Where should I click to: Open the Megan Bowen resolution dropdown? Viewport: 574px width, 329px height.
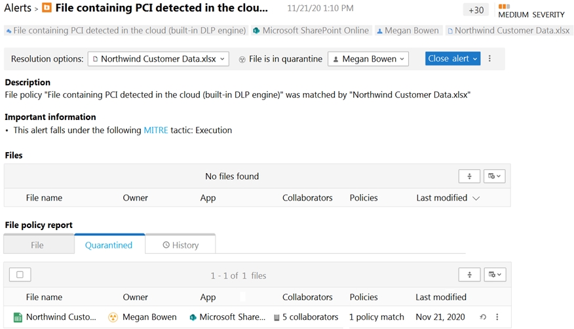[368, 59]
